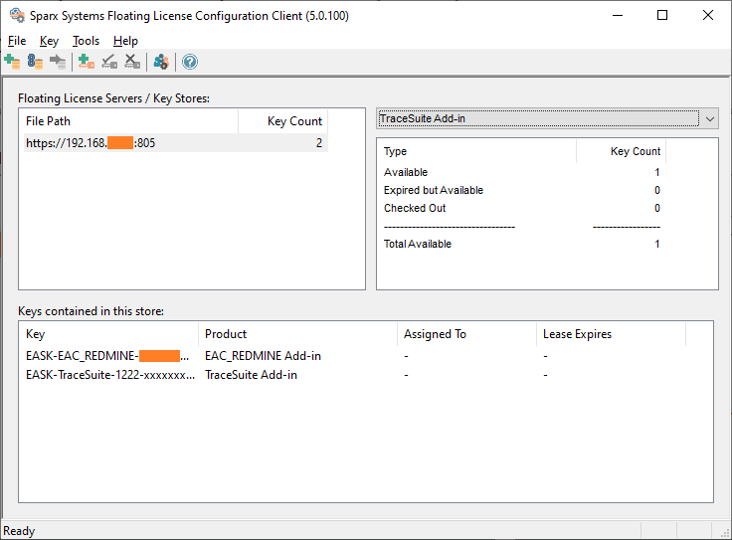The image size is (732, 540).
Task: Select the Total Available row
Action: pos(522,244)
